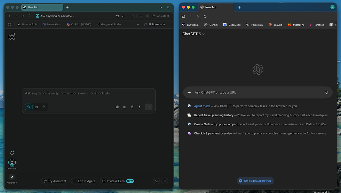Copy link icon in Comet address bar
The height and width of the screenshot is (193, 341).
point(124,16)
